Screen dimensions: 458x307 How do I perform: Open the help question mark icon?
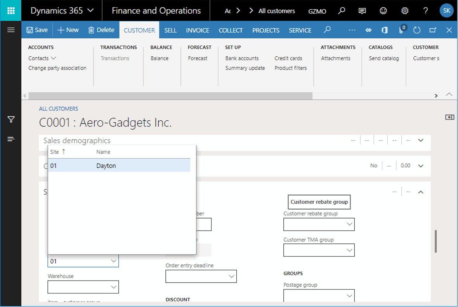[425, 11]
